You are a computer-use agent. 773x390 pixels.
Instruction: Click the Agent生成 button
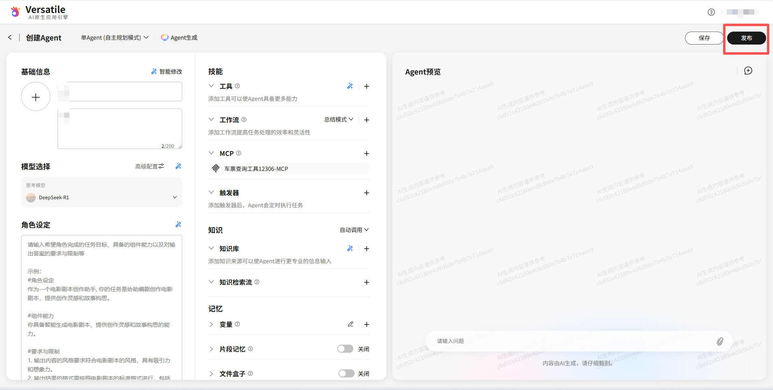(x=179, y=38)
